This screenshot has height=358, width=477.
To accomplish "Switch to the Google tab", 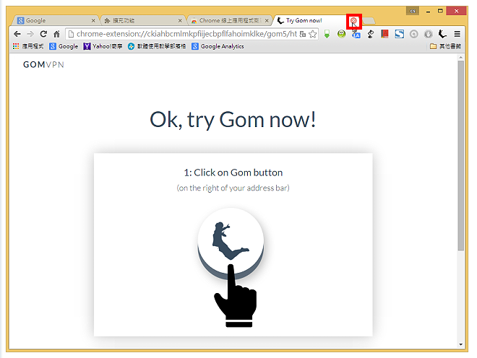I will click(55, 21).
